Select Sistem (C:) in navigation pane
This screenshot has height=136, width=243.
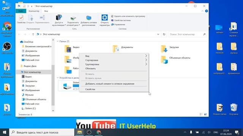[x=29, y=108]
